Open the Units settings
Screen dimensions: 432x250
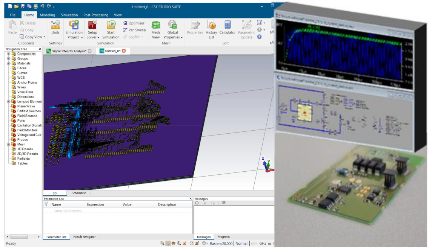pos(55,27)
